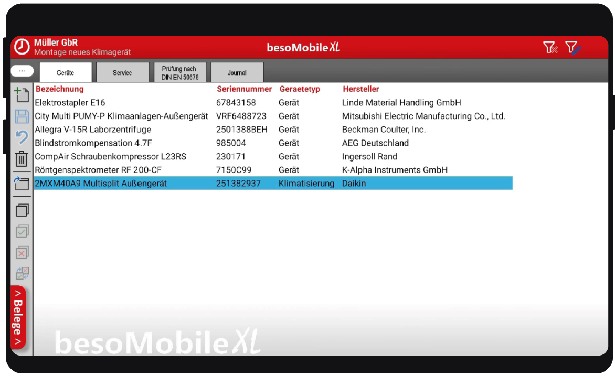Click Montage neues Klimagerät subtitle
Image resolution: width=615 pixels, height=376 pixels.
82,52
